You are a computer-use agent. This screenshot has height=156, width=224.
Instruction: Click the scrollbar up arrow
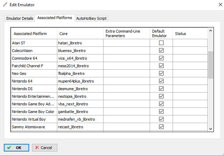pyautogui.click(x=210, y=31)
